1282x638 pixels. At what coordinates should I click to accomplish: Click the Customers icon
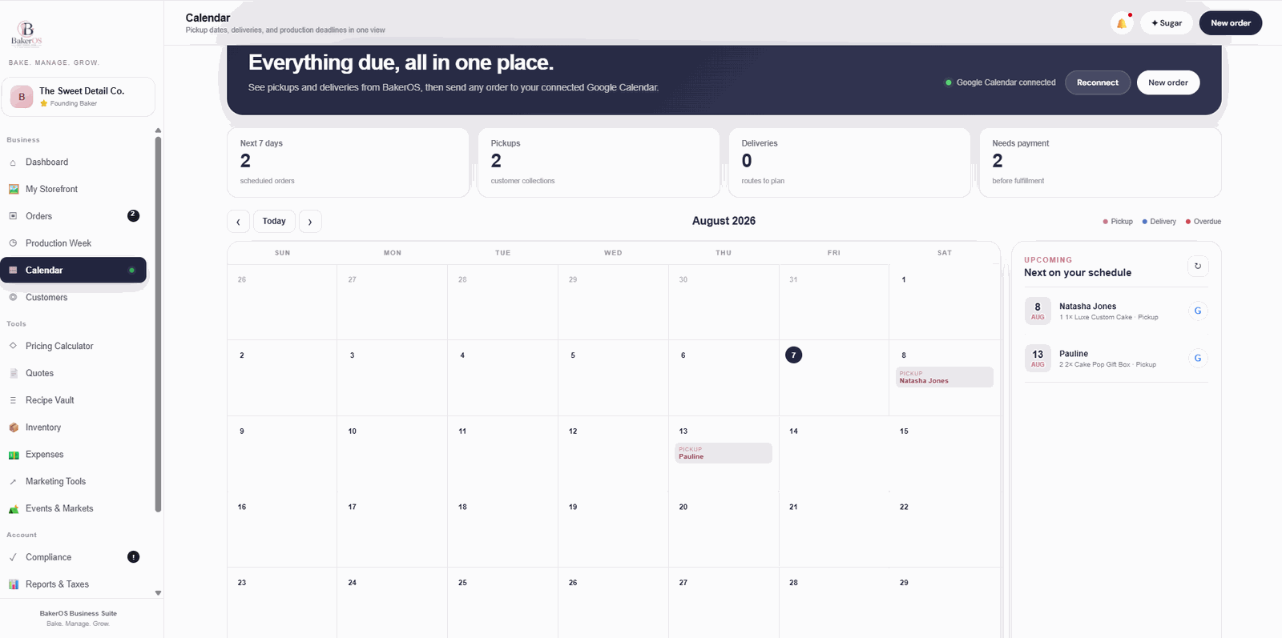[13, 298]
